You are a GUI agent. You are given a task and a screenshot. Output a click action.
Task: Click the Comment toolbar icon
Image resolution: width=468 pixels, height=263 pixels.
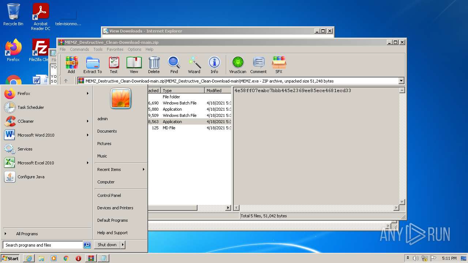coord(258,65)
